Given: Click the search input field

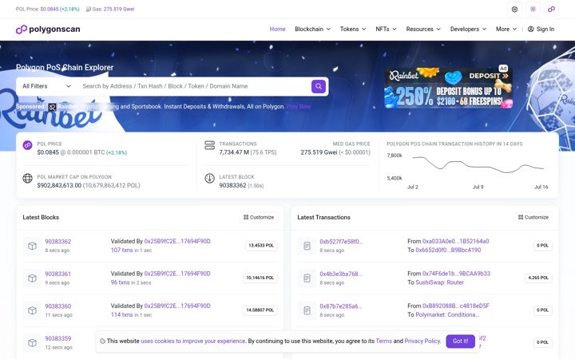Looking at the screenshot, I should [194, 86].
